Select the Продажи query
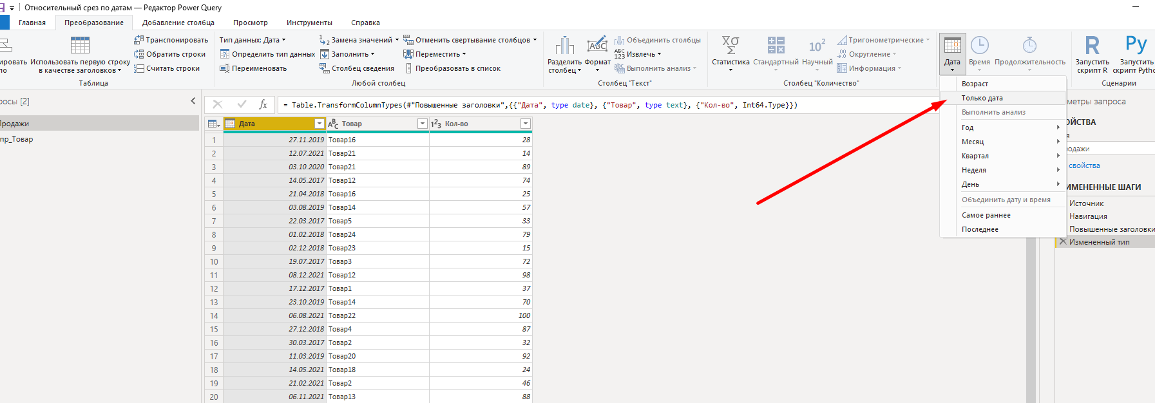1155x403 pixels. pos(99,124)
